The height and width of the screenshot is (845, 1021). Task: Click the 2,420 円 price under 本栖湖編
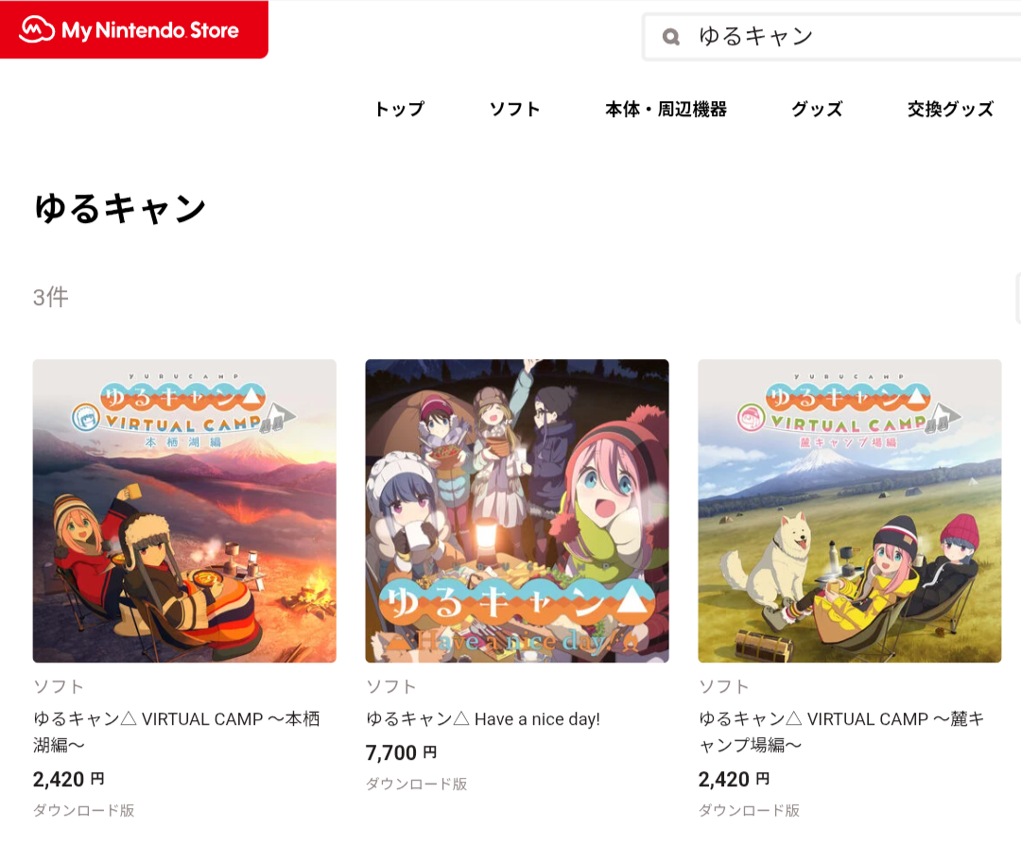pyautogui.click(x=68, y=779)
